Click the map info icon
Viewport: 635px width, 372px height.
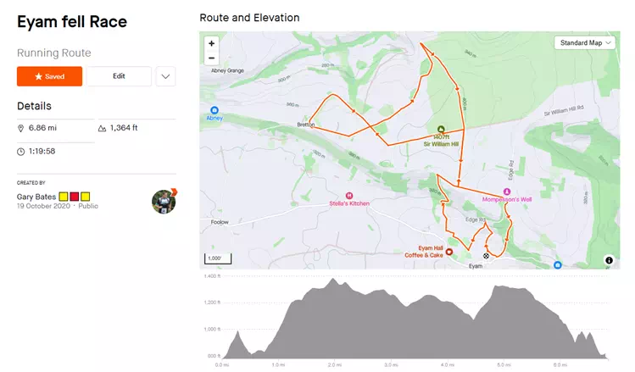pyautogui.click(x=609, y=260)
